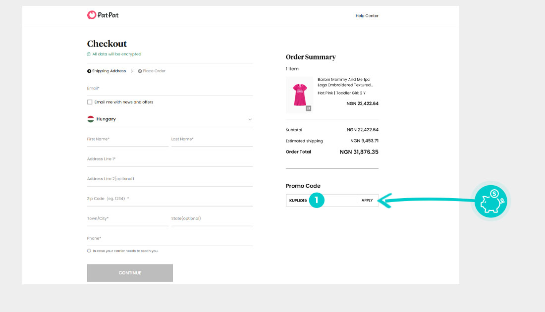This screenshot has width=545, height=312.
Task: Select the Place Order step
Action: [x=152, y=71]
